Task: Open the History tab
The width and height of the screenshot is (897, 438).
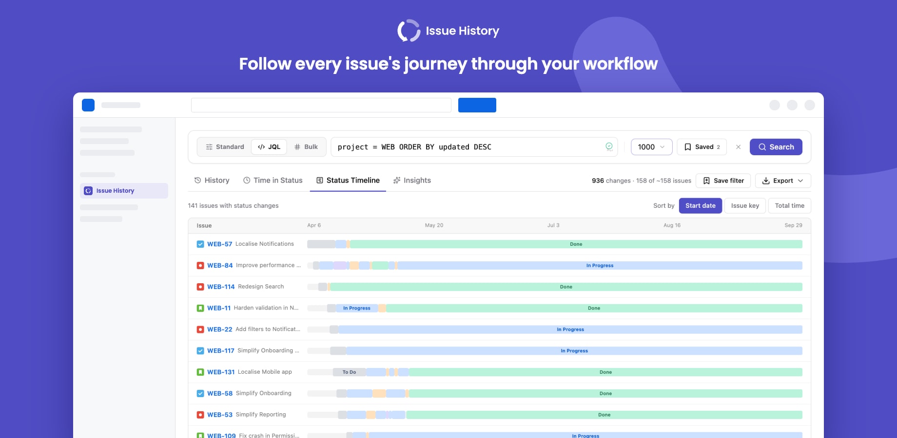Action: (x=212, y=180)
